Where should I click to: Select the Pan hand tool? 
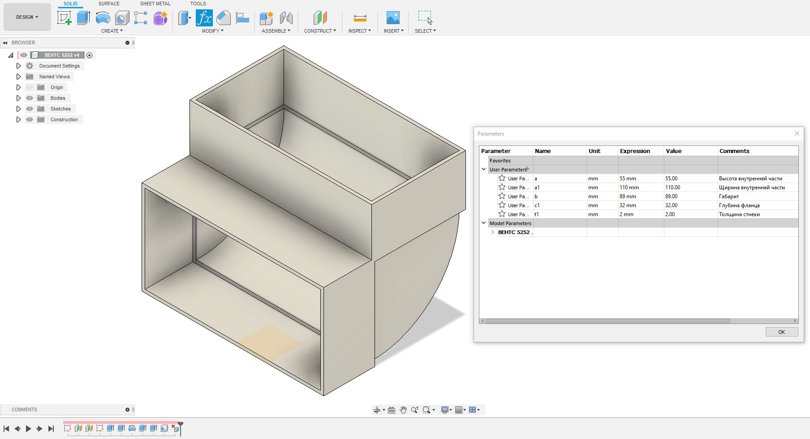pos(403,410)
